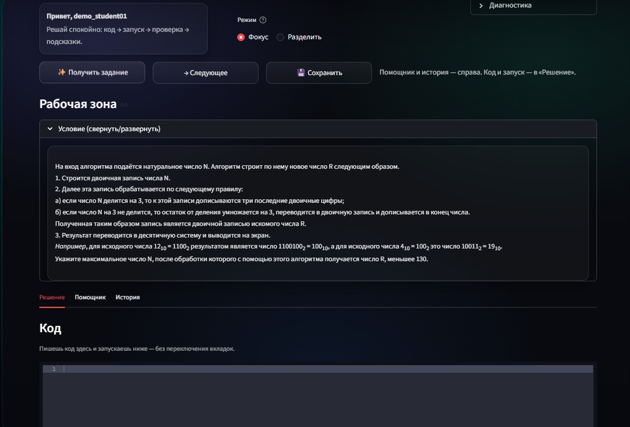Select the Разделить mode radio button
The height and width of the screenshot is (427, 630).
(x=281, y=36)
